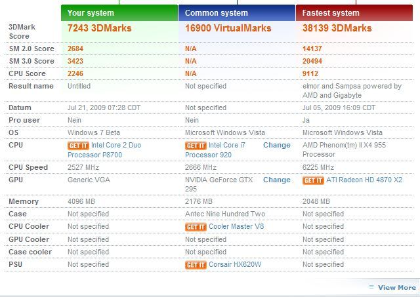Change the common system GPU

(277, 180)
